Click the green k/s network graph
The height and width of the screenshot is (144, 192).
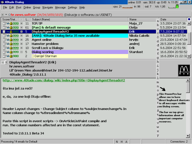click(174, 7)
